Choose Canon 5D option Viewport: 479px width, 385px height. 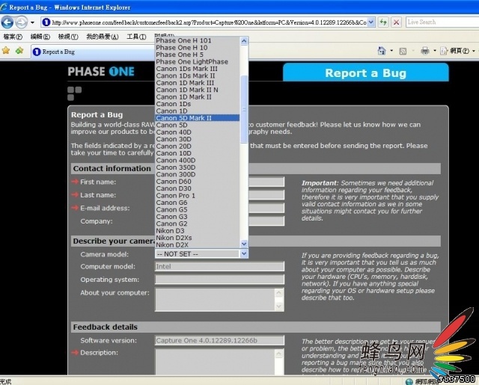point(198,125)
